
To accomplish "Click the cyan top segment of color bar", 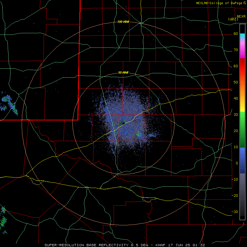I will point(242,36).
